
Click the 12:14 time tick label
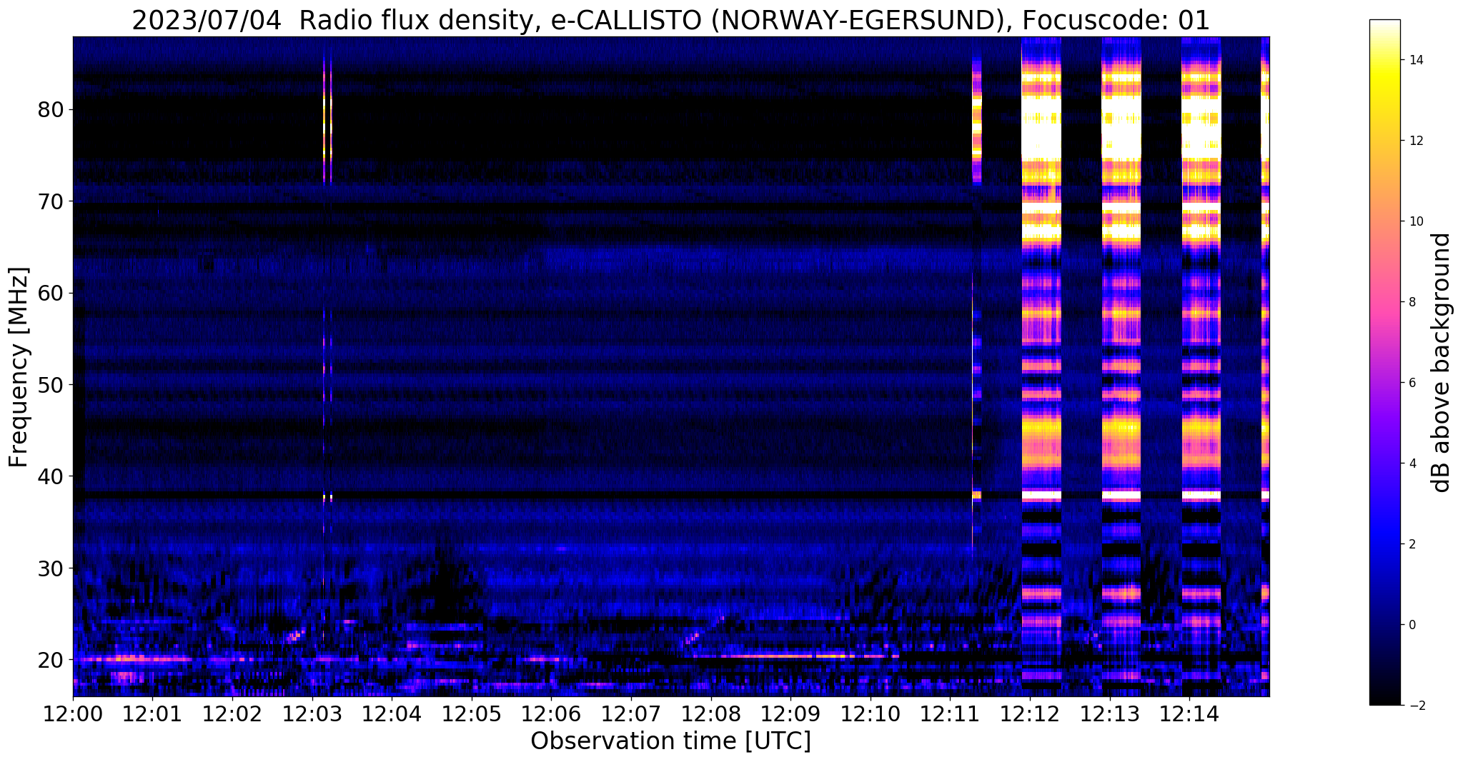tap(1189, 713)
